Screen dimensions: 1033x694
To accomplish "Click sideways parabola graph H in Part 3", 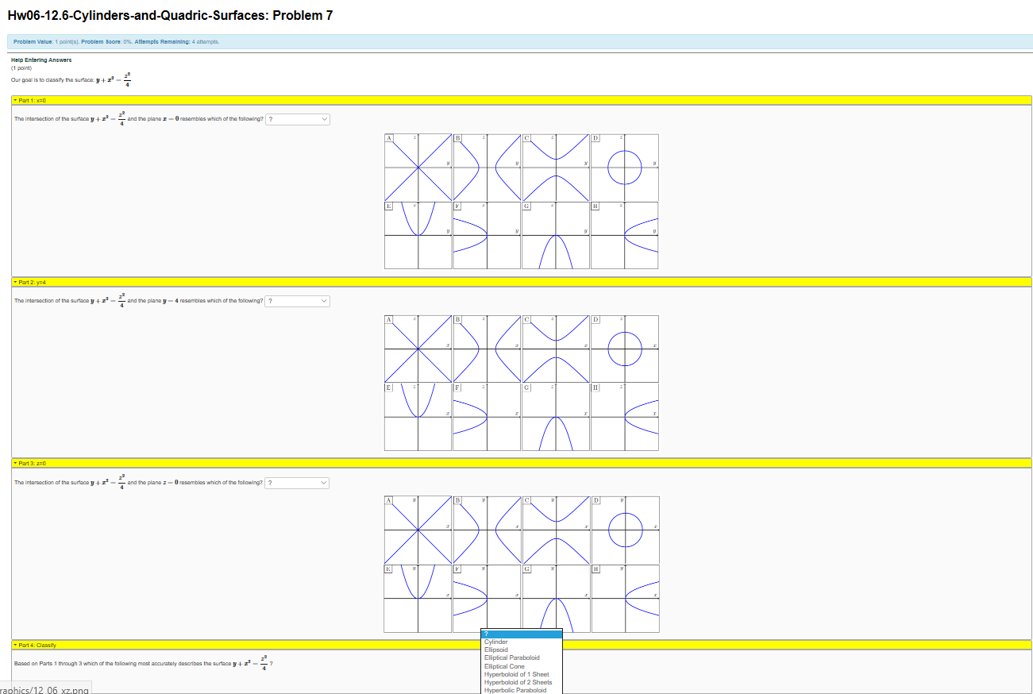I will pyautogui.click(x=624, y=598).
